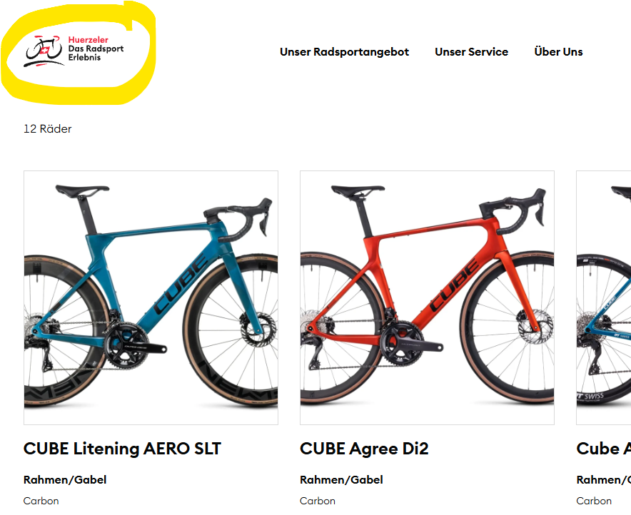Image resolution: width=631 pixels, height=515 pixels.
Task: Click Rahmen/Gabel label under Litening AERO SLT
Action: [65, 479]
